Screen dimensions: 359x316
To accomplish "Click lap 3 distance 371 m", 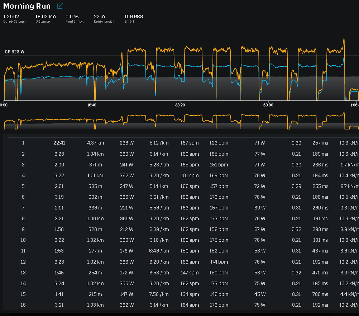I will 95,165.
